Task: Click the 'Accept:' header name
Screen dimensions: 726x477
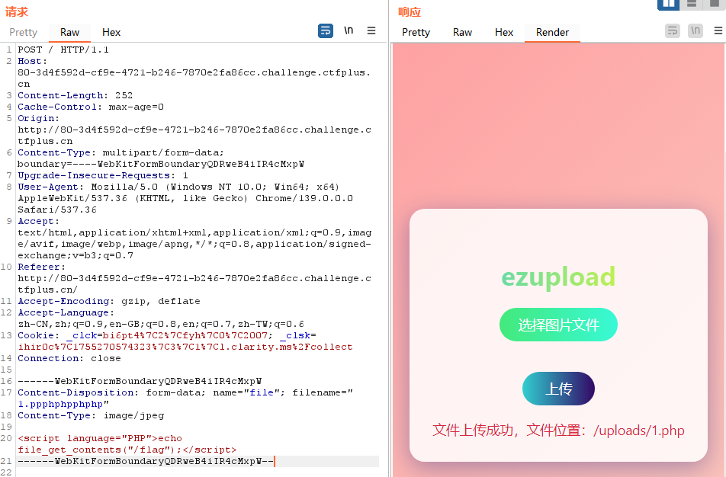Action: (x=38, y=221)
